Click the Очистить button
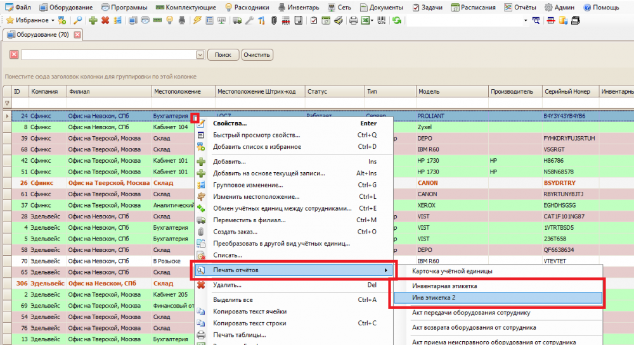This screenshot has height=345, width=634. coord(257,55)
